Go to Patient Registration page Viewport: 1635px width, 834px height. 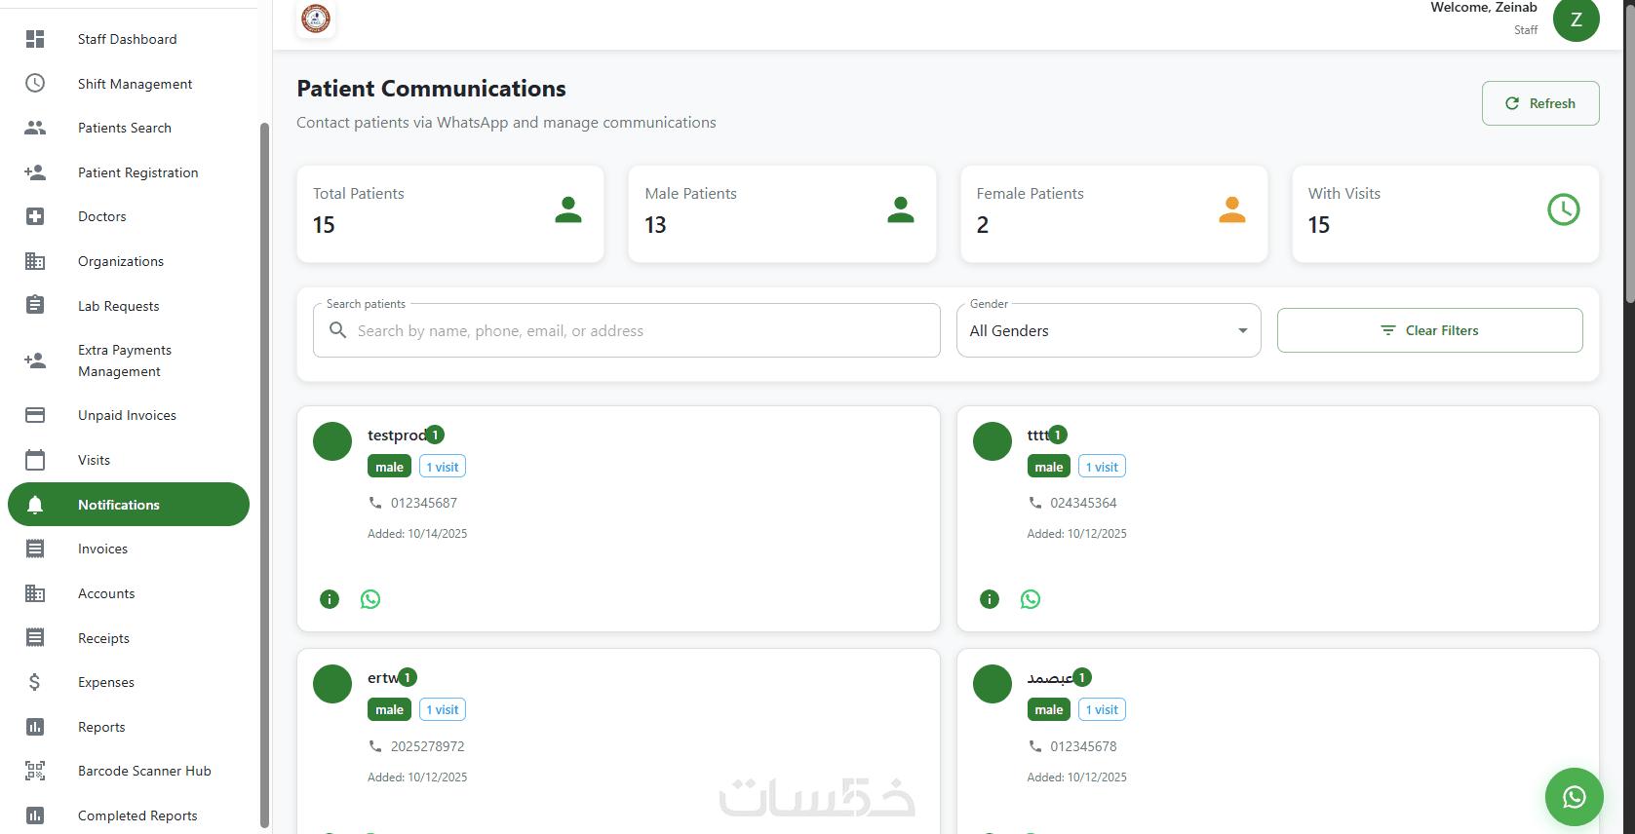137,172
